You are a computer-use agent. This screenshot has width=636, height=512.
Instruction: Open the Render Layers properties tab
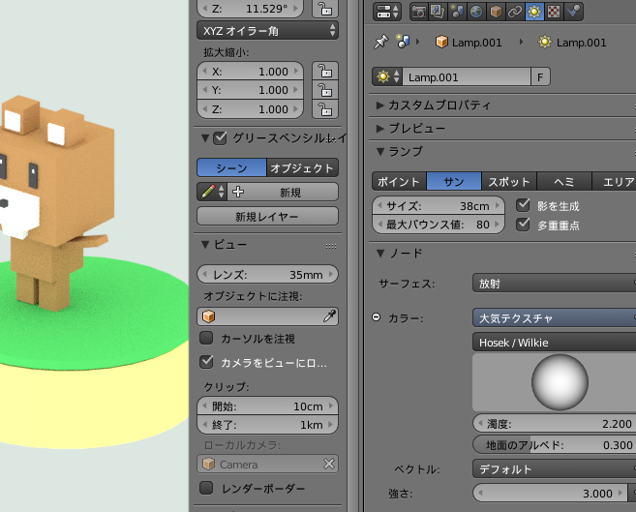click(438, 12)
